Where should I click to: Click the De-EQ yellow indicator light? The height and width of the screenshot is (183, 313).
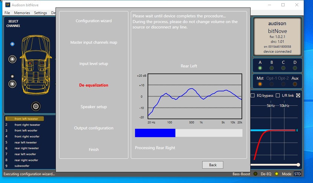[276, 174]
